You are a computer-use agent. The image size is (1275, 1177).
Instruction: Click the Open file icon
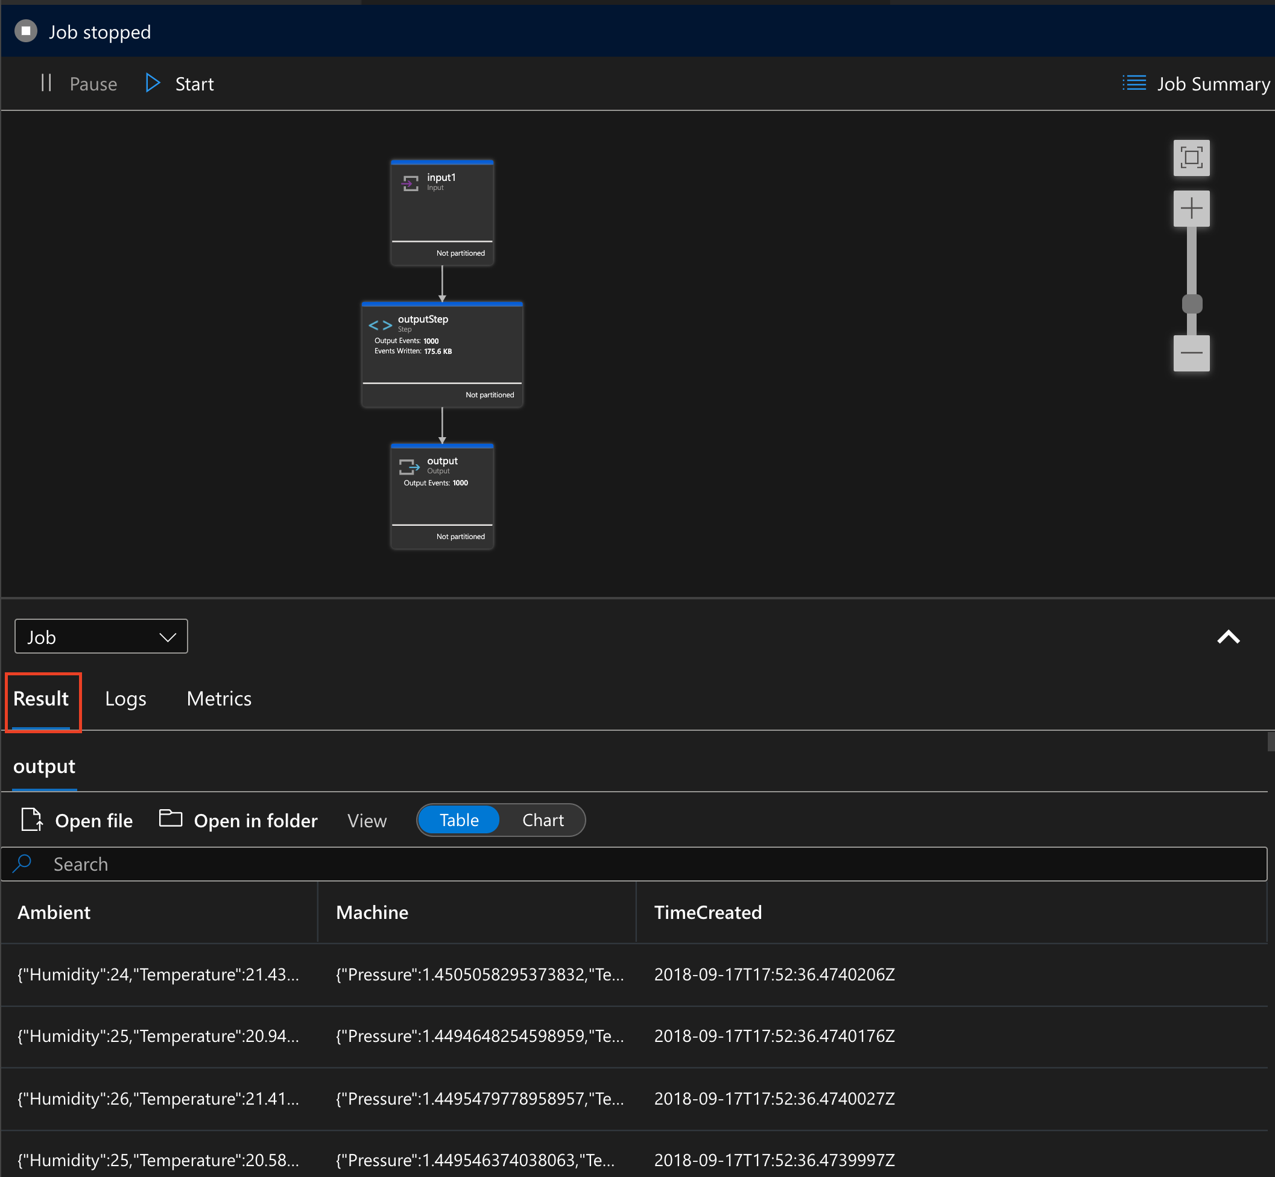32,819
